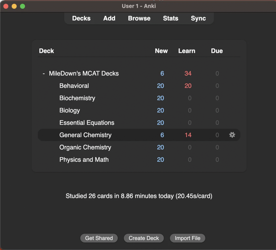The height and width of the screenshot is (250, 276).
Task: Click the New count 20 in Essential Equations row
Action: 160,123
